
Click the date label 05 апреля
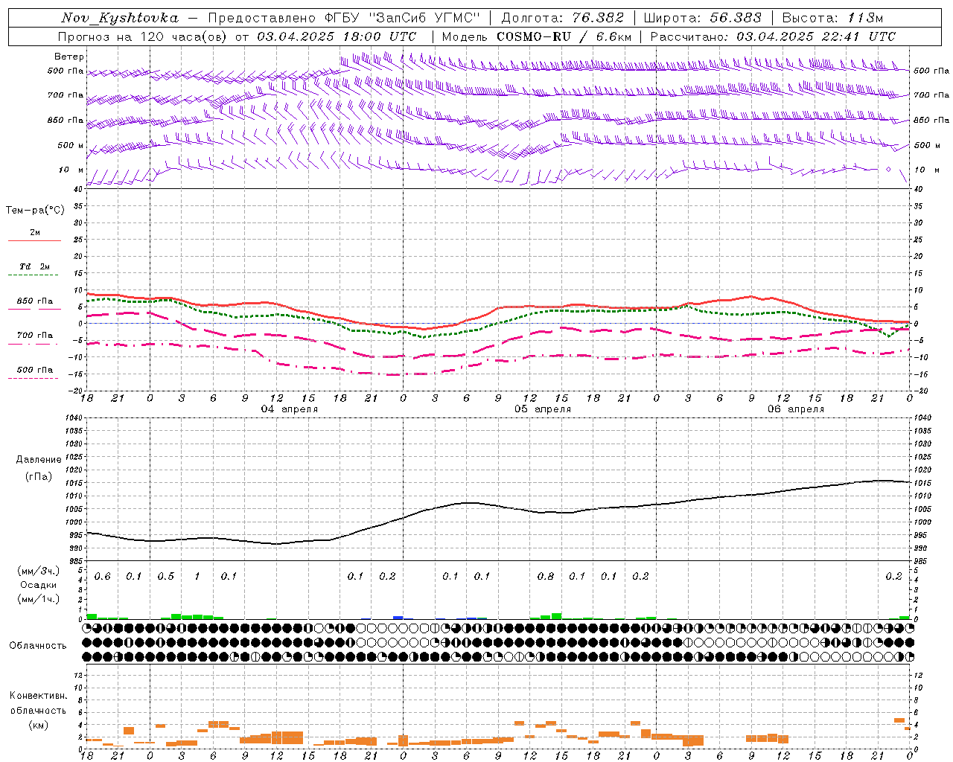(x=543, y=409)
